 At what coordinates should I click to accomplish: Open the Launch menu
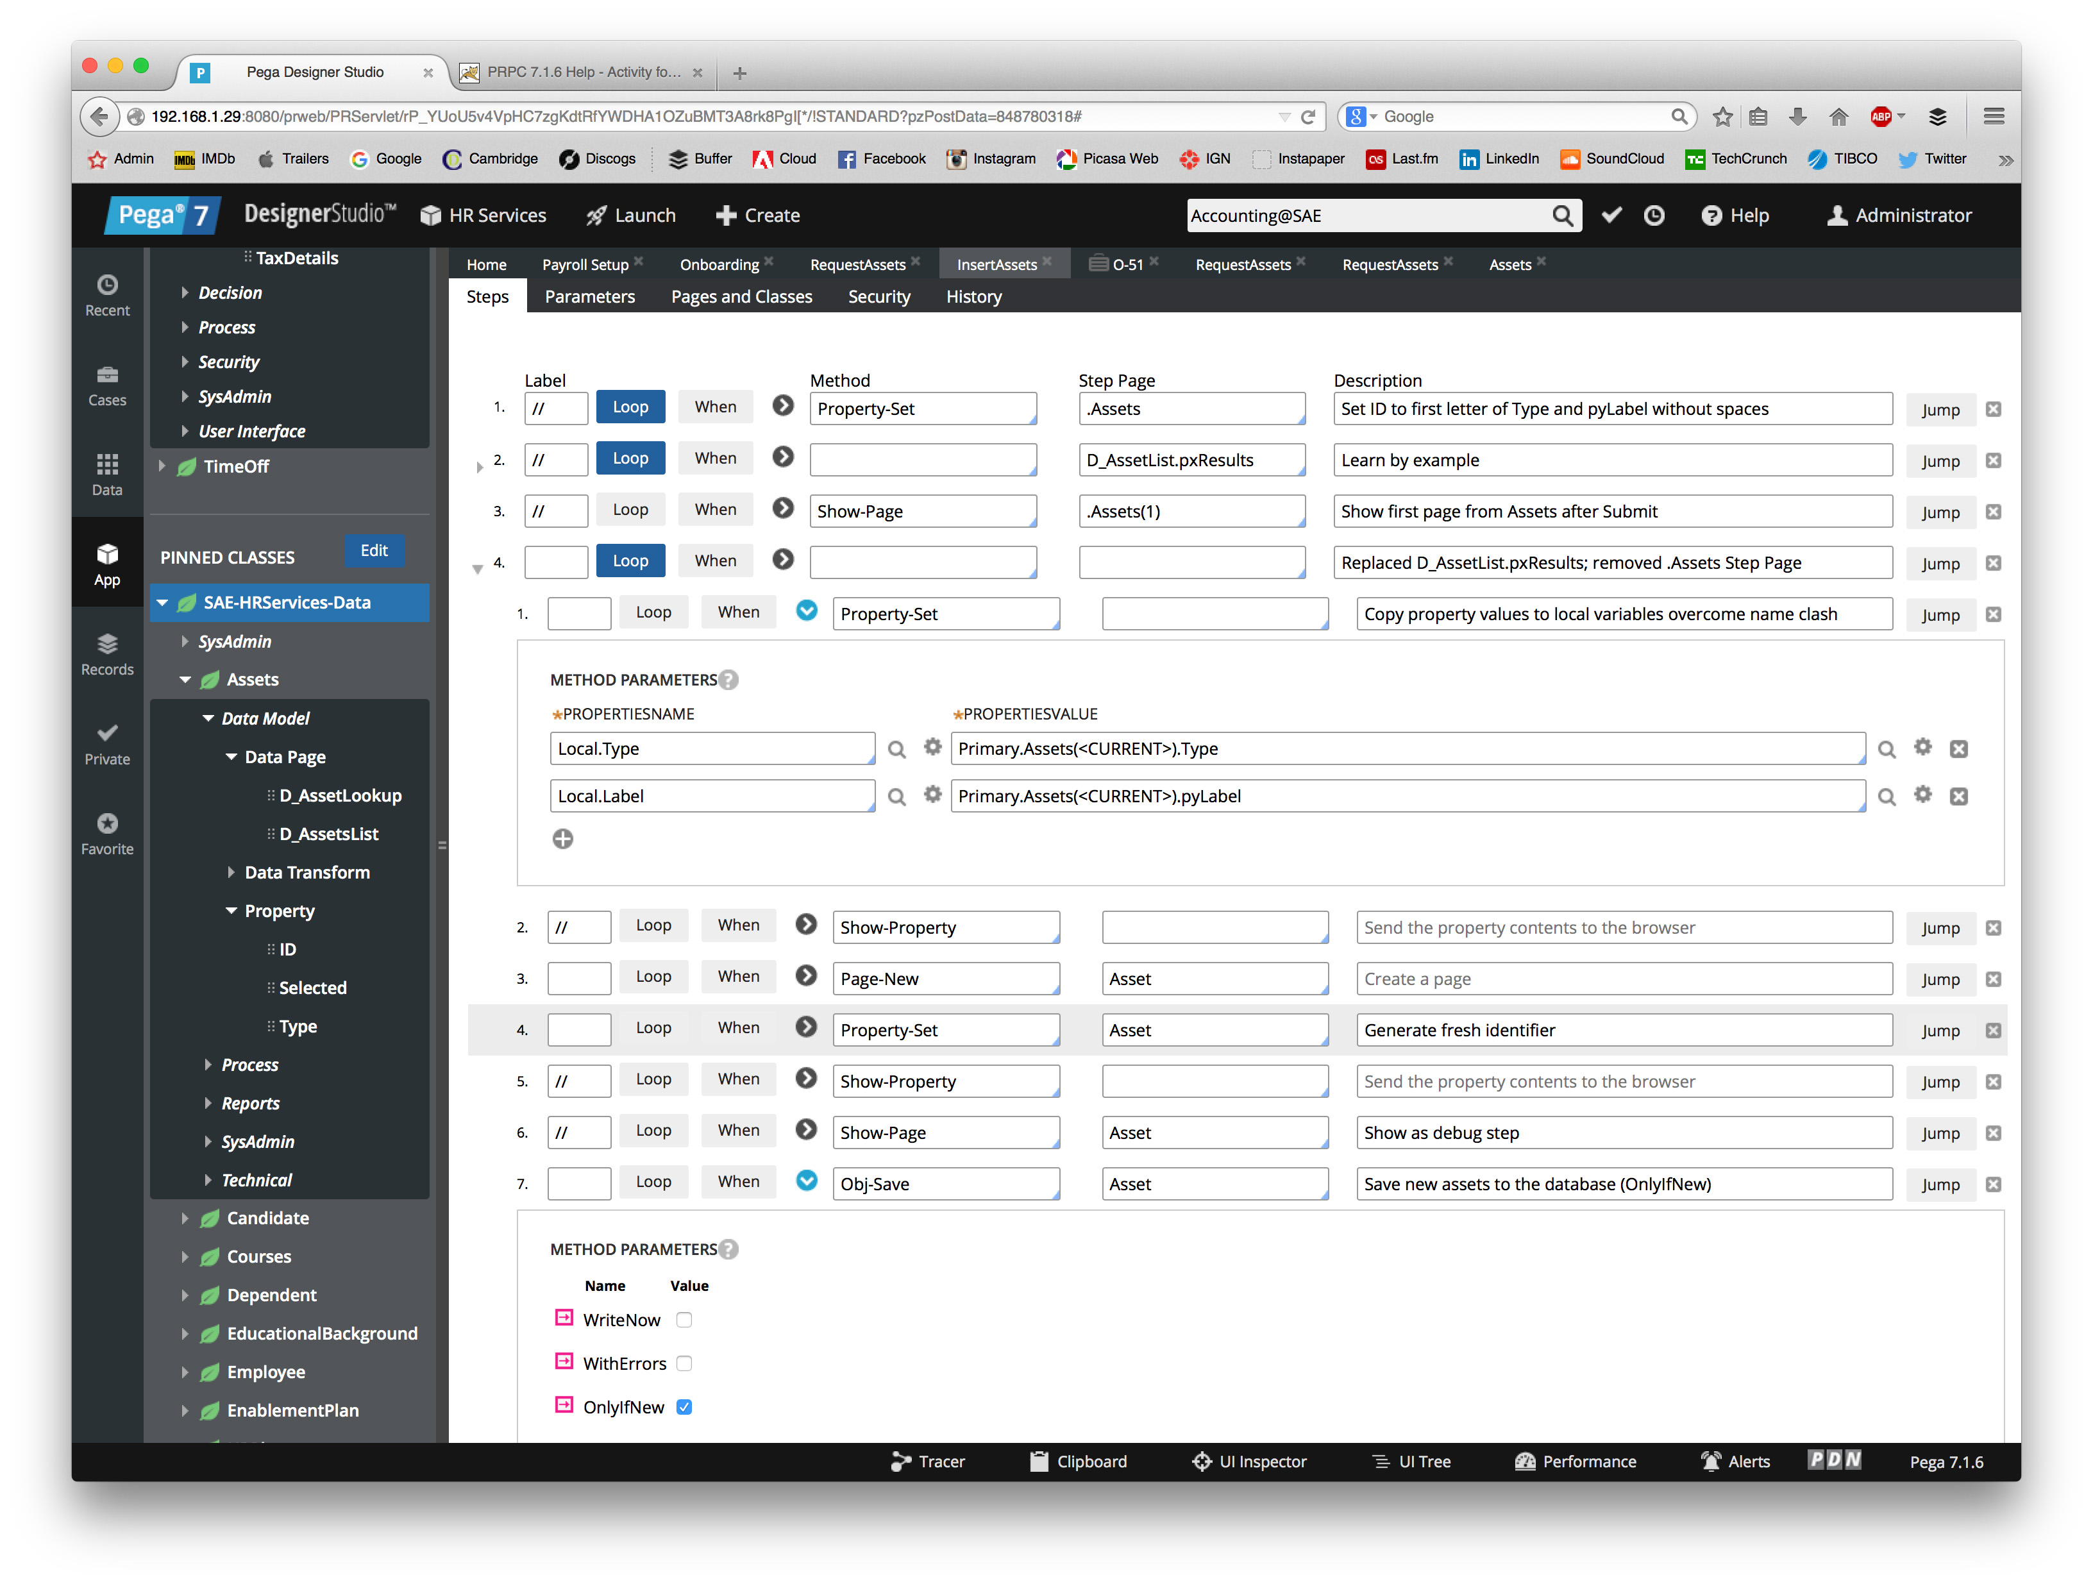pyautogui.click(x=630, y=215)
